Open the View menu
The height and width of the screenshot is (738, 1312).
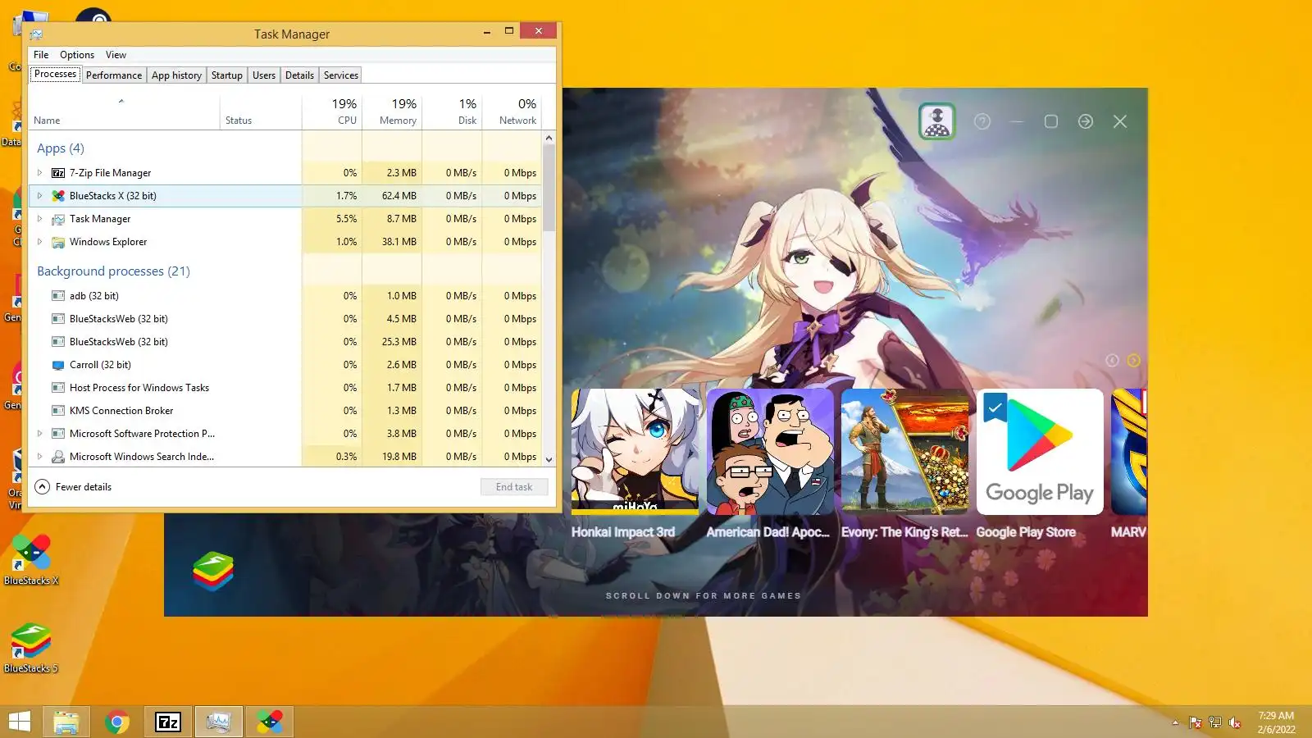point(116,55)
